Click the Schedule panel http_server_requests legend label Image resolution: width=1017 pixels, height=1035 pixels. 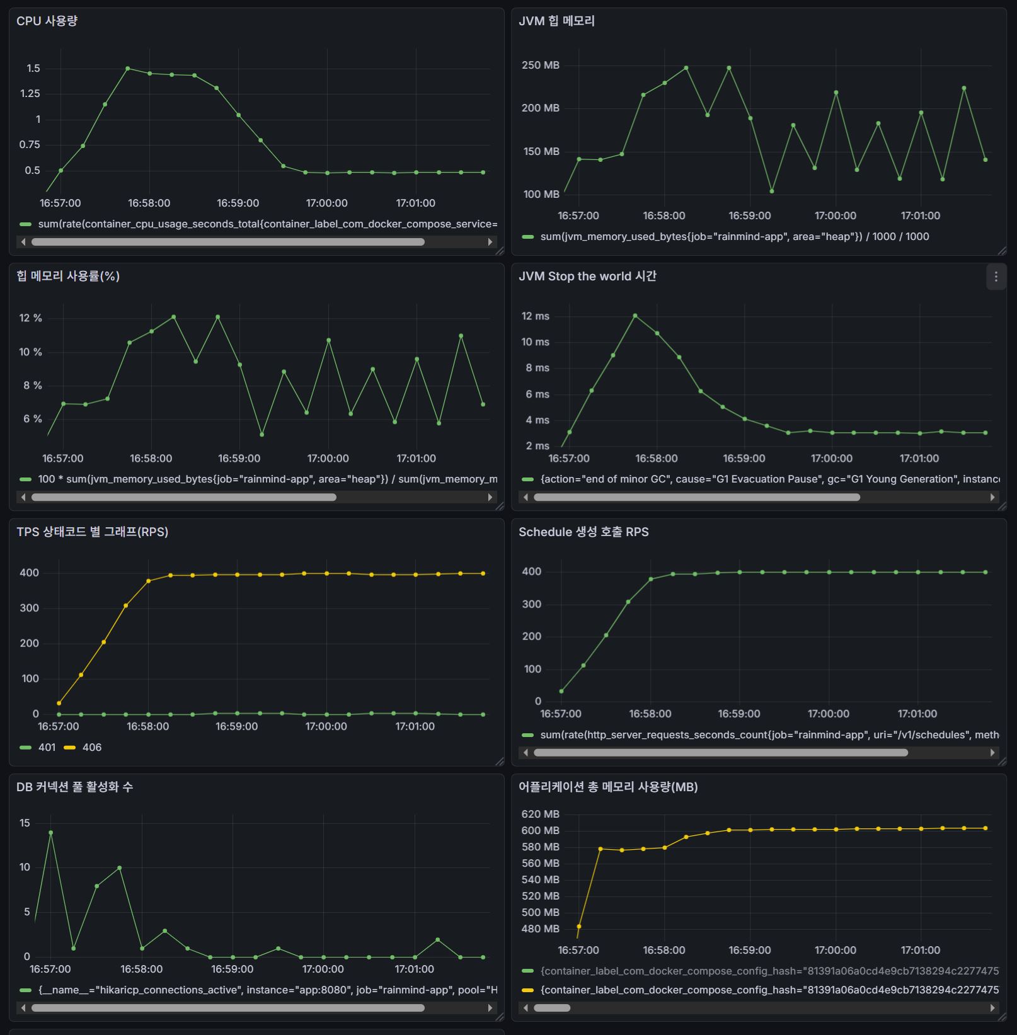(769, 735)
